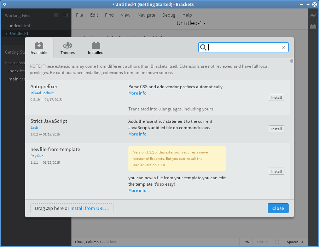This screenshot has height=247, width=319.
Task: Open More info for Autoprefixer
Action: pyautogui.click(x=139, y=93)
